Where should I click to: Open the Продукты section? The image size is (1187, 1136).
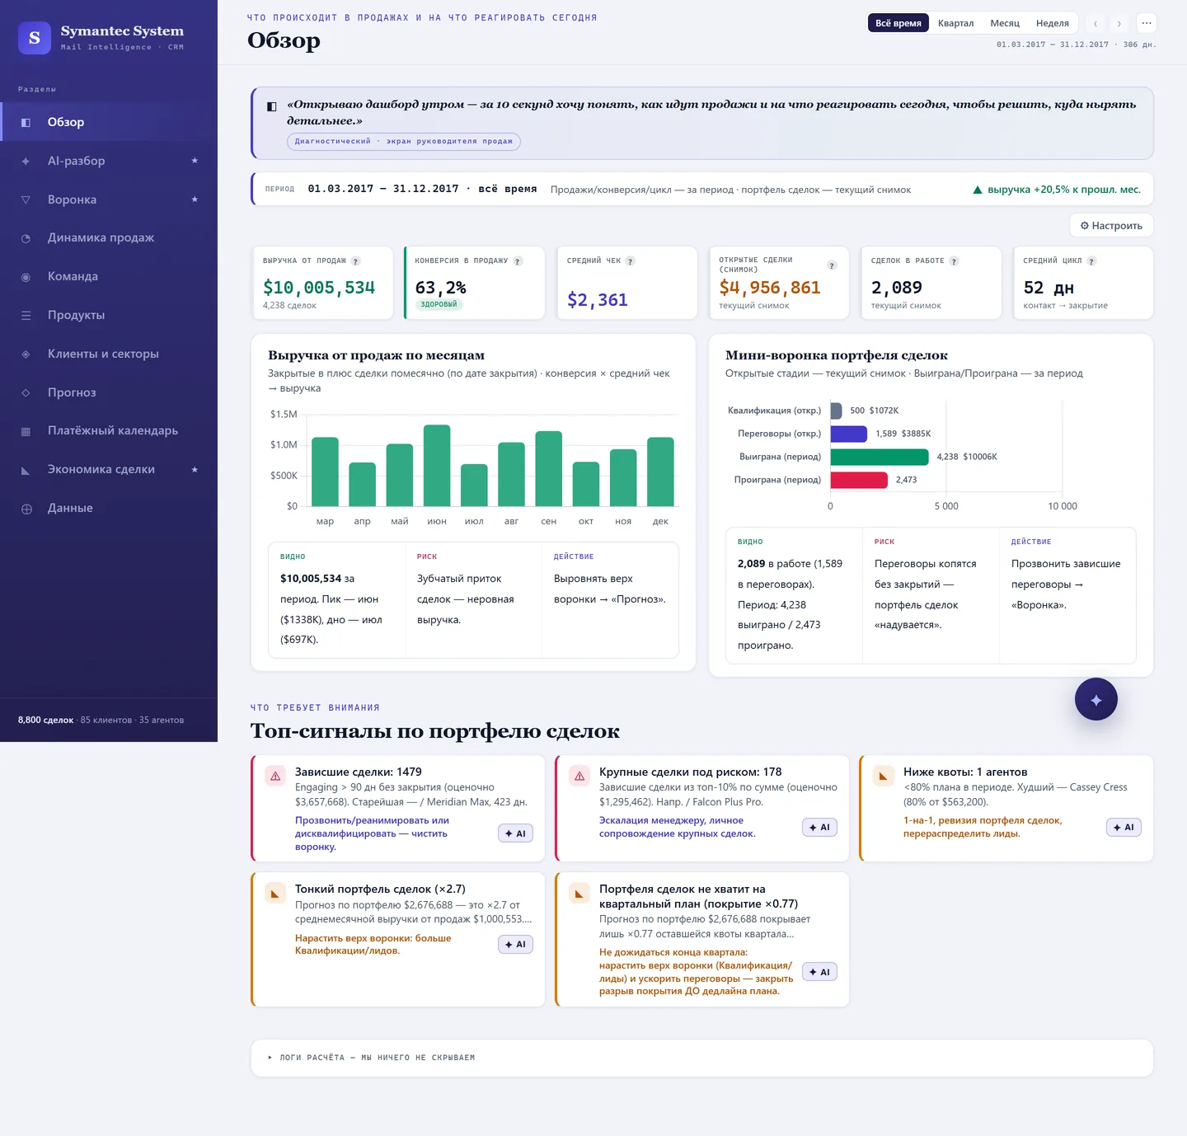pyautogui.click(x=109, y=315)
